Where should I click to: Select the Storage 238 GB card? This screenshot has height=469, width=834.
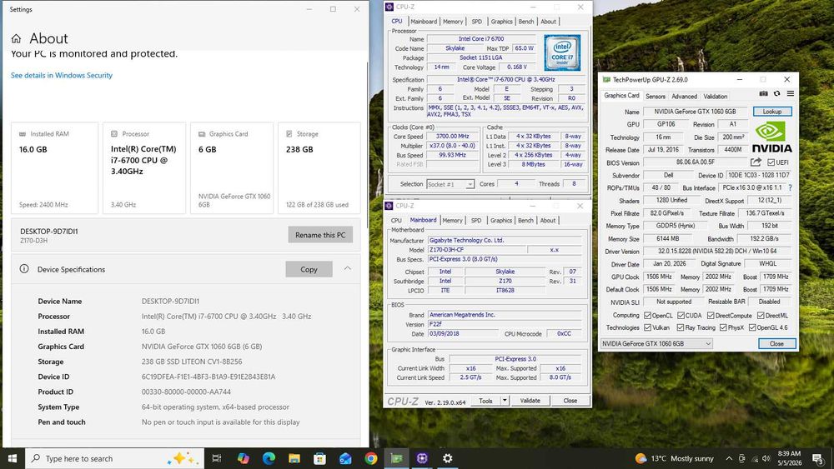tap(319, 168)
